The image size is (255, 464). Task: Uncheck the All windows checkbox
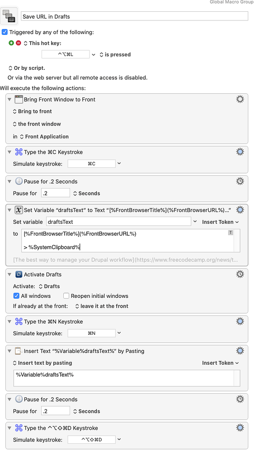(17, 296)
